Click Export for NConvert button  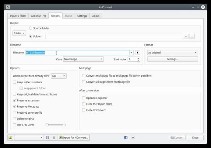coord(74,137)
